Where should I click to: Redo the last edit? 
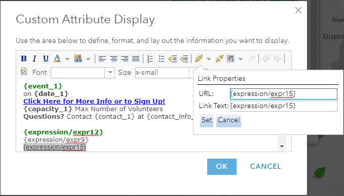coord(277,59)
